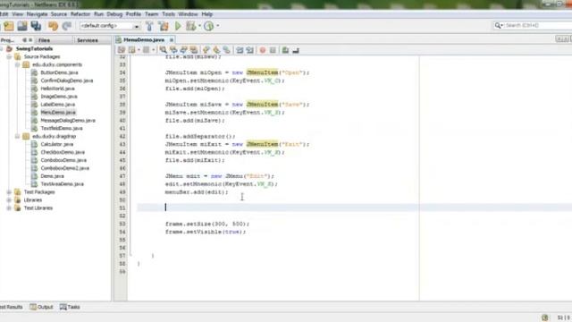Click the New Project toolbar icon
Image resolution: width=572 pixels, height=322 pixels.
9,26
